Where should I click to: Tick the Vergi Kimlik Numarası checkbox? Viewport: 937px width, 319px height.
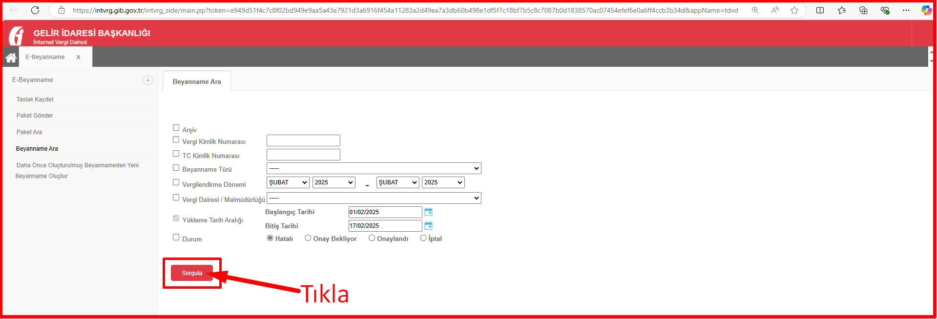coord(176,140)
